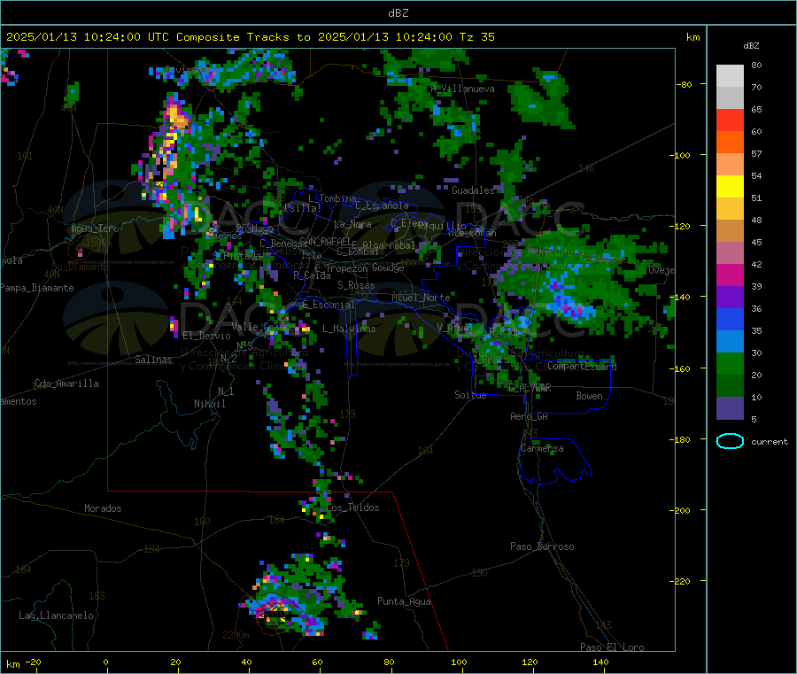Click the '0' horizontal axis tick label
The image size is (797, 674).
pyautogui.click(x=105, y=662)
